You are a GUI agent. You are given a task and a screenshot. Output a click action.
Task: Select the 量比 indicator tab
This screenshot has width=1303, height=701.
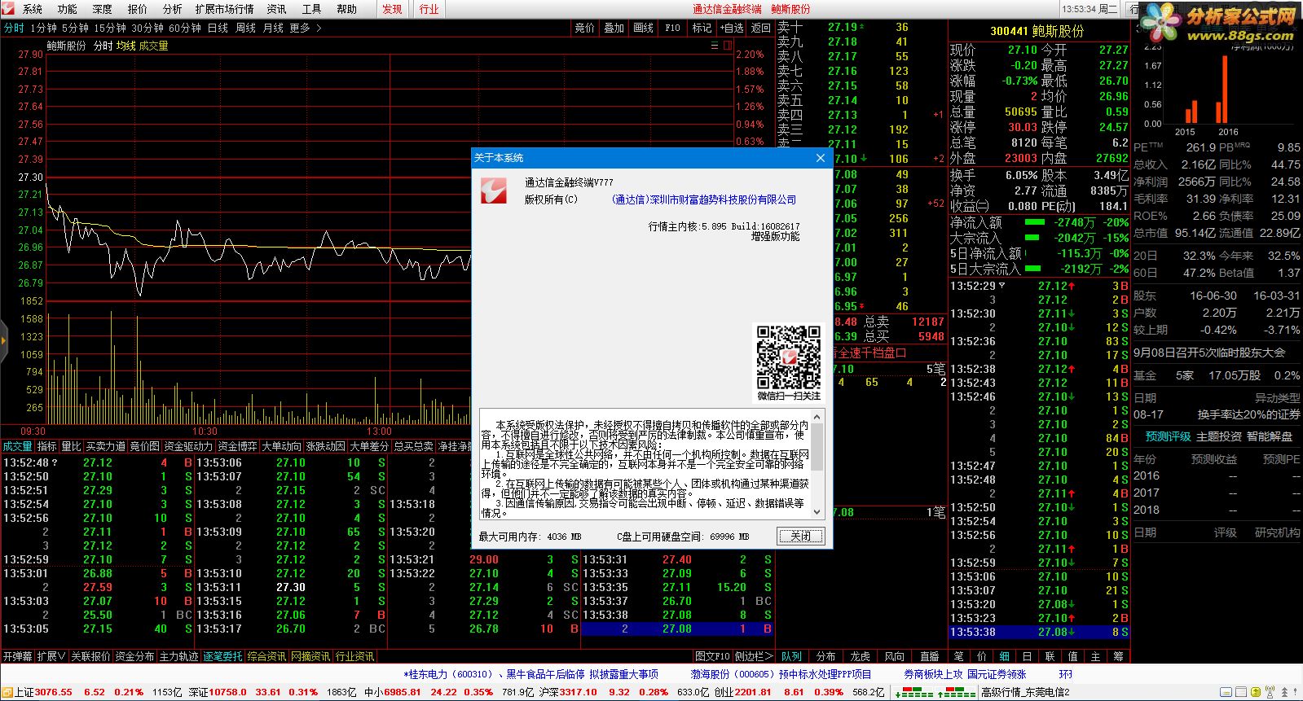coord(72,446)
